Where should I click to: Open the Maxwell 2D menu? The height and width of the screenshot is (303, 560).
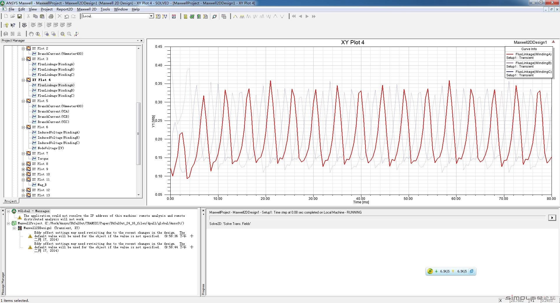pyautogui.click(x=87, y=9)
